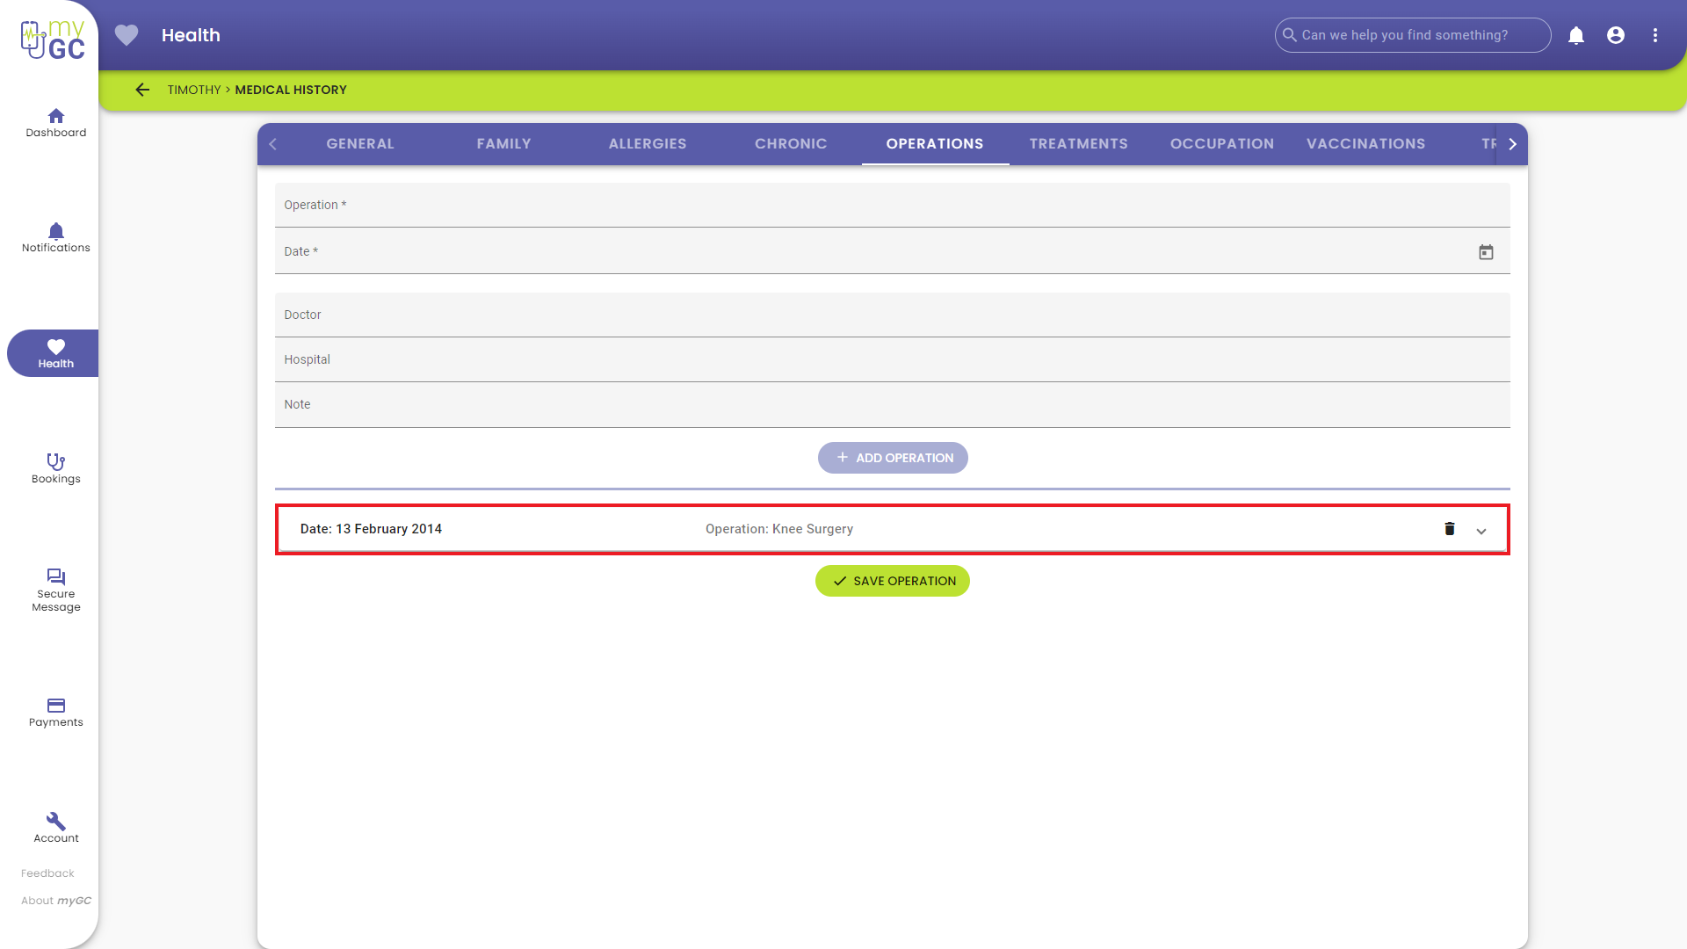Open Dashboard from the sidebar

coord(56,123)
